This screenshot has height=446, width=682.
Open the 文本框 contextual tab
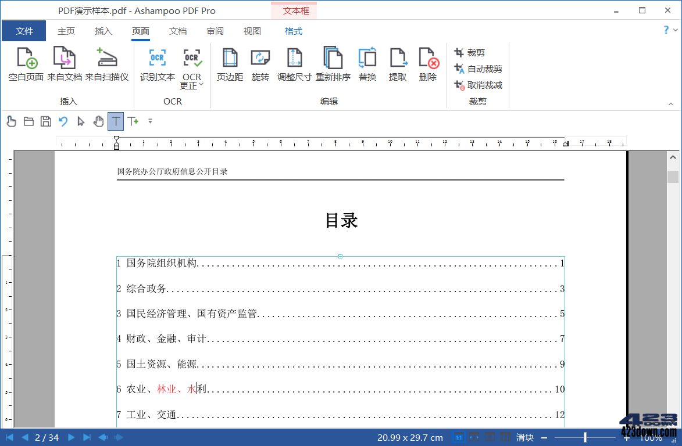point(294,10)
